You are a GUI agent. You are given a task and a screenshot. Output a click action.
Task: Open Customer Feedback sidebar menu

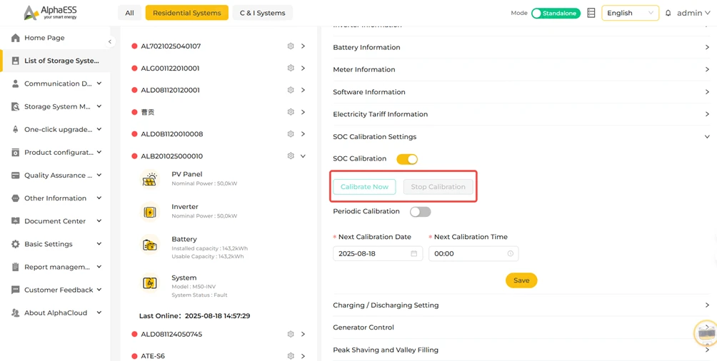pyautogui.click(x=55, y=290)
